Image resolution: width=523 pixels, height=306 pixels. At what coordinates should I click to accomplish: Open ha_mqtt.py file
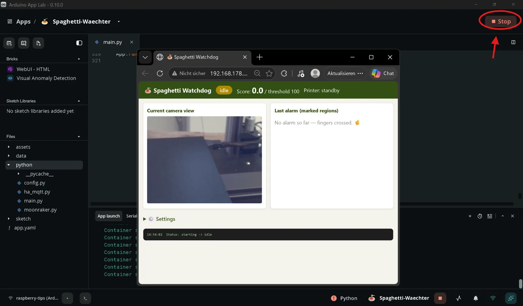pyautogui.click(x=37, y=192)
